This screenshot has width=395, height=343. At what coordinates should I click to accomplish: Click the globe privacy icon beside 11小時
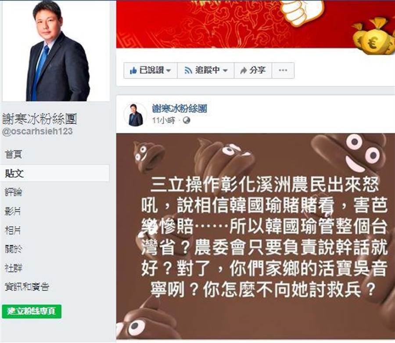[187, 120]
